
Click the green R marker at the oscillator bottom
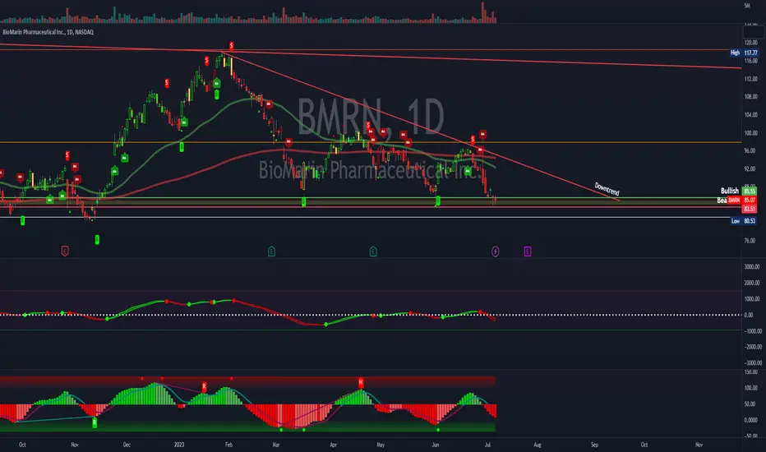95,422
